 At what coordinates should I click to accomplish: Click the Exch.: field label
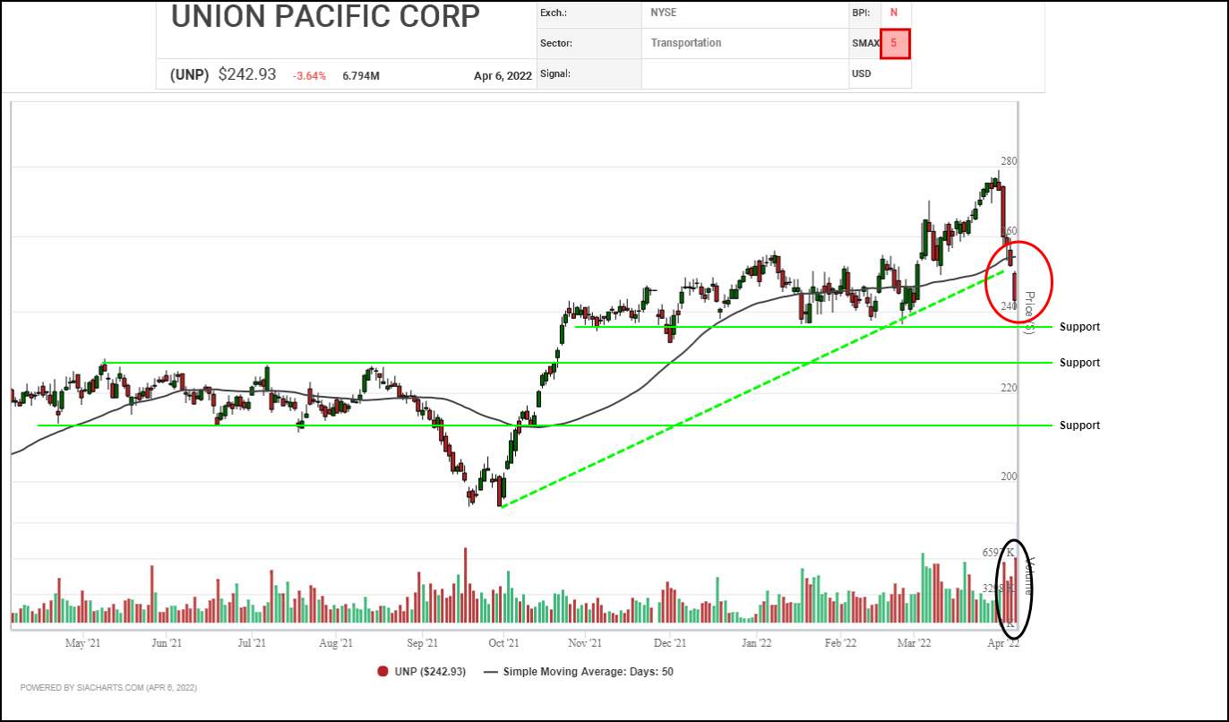point(554,14)
